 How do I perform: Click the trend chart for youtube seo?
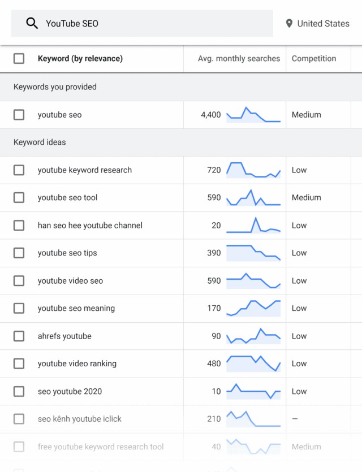click(x=253, y=115)
